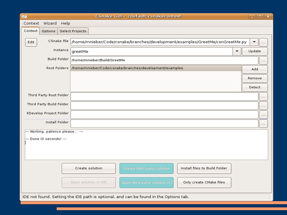The image size is (287, 215).
Task: Click the 'Done (0 seconds)' log line
Action: click(x=46, y=139)
